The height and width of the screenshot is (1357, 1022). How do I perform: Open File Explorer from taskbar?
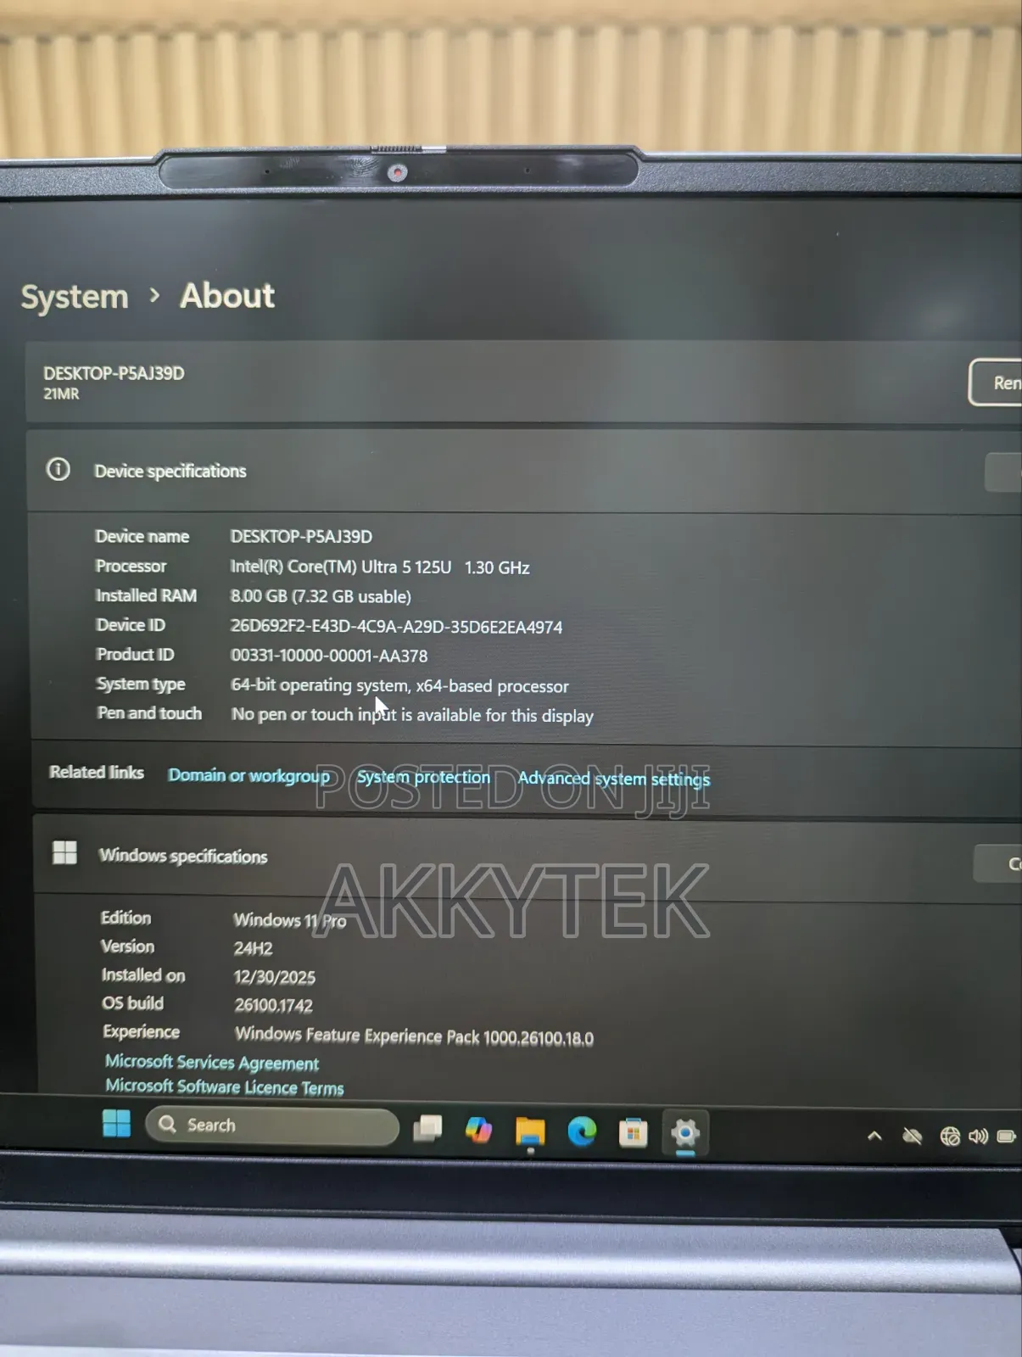click(530, 1131)
